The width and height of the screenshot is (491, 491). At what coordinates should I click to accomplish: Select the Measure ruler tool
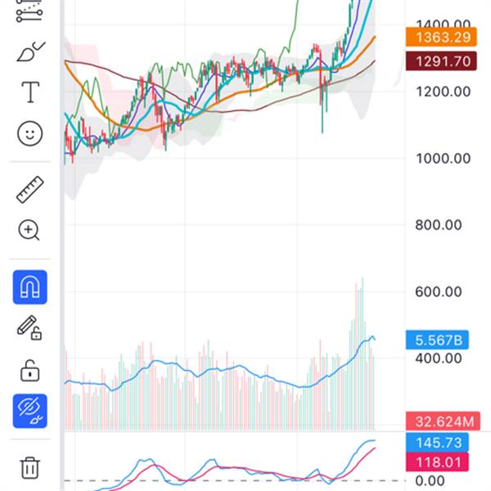[x=29, y=190]
